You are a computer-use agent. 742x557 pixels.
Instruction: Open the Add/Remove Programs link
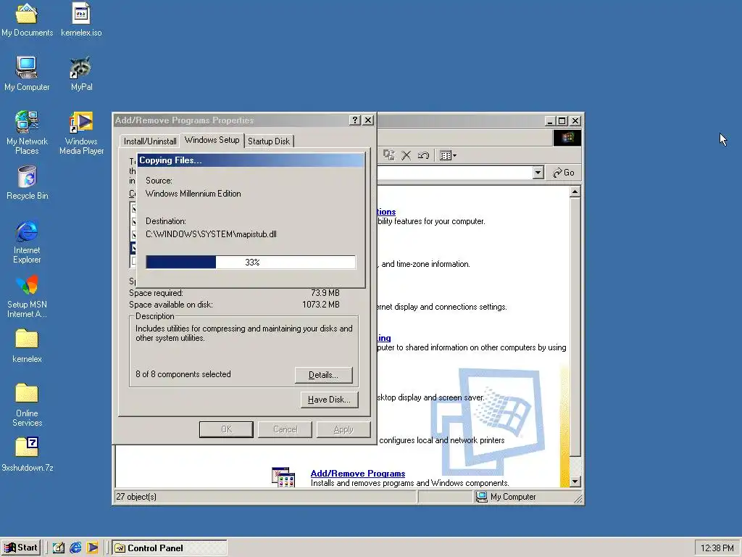tap(358, 473)
